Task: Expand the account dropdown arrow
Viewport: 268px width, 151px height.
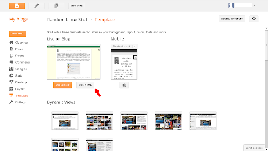Action: 254,5
